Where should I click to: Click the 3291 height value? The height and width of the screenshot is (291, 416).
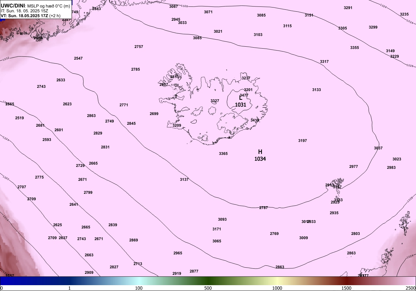pyautogui.click(x=348, y=8)
